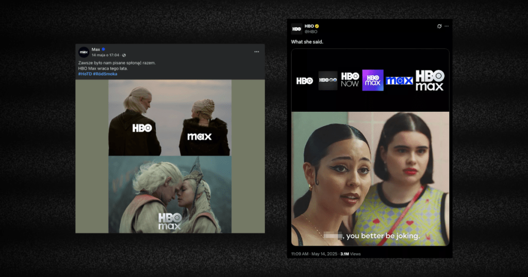Click the blue max logo in the tweet image

pyautogui.click(x=400, y=81)
